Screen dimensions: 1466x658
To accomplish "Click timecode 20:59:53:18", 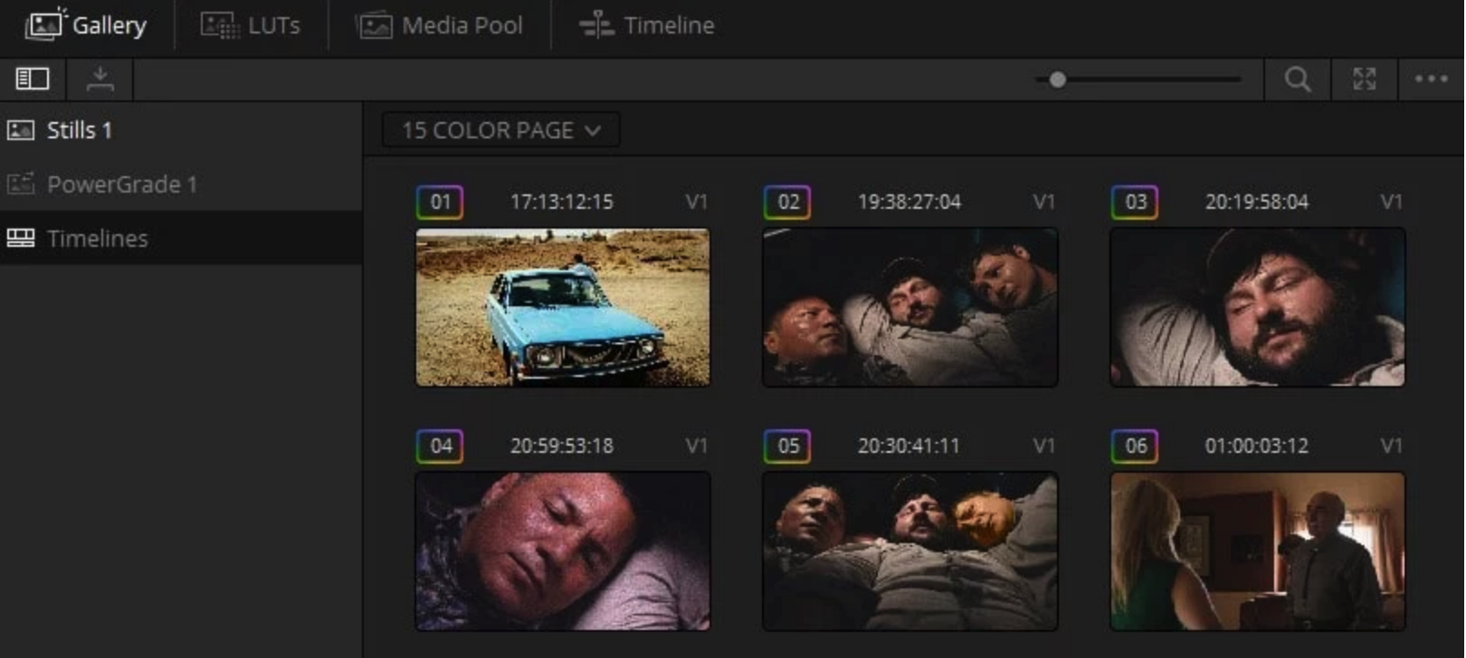I will (562, 446).
